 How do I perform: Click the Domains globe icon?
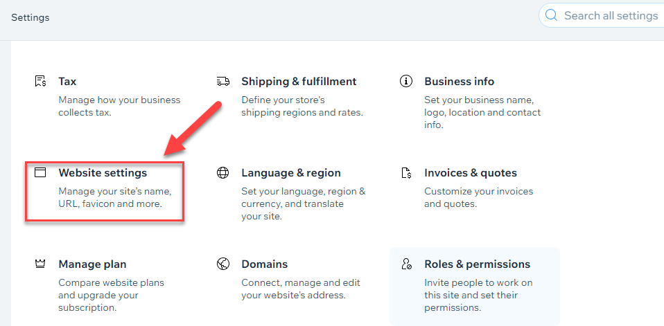222,264
